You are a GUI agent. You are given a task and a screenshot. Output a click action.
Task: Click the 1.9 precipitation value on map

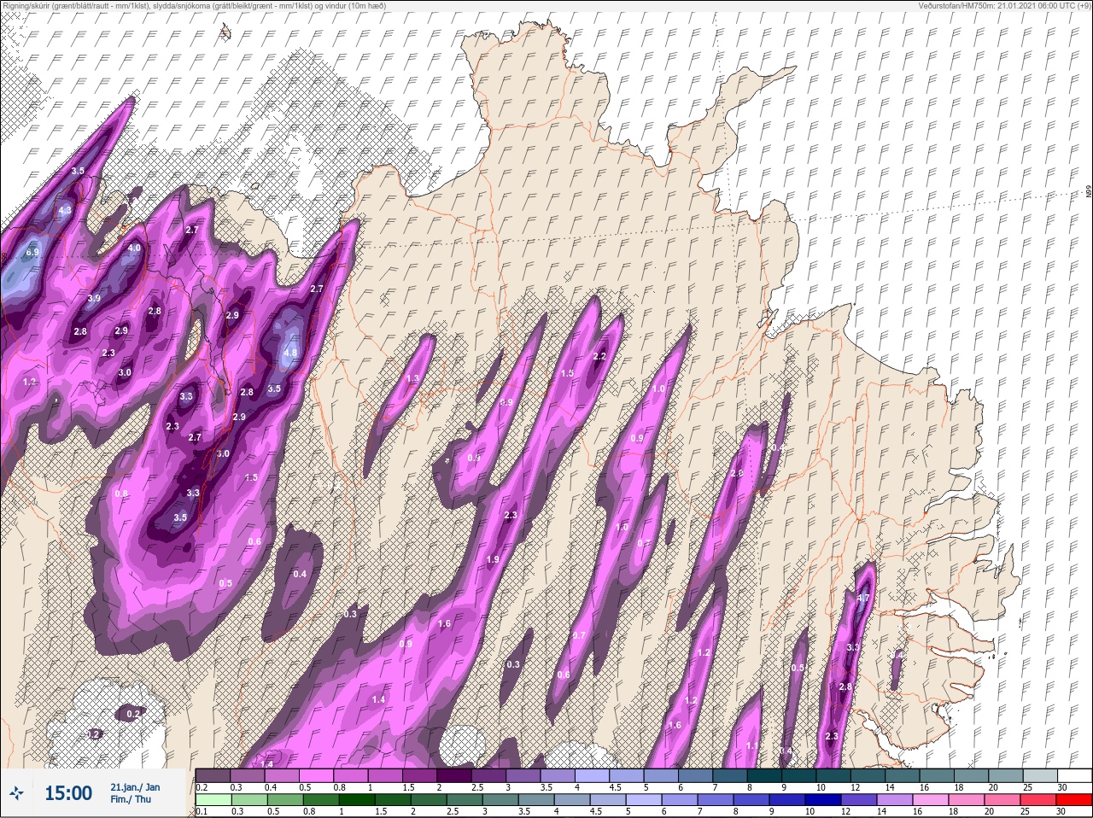tap(493, 560)
